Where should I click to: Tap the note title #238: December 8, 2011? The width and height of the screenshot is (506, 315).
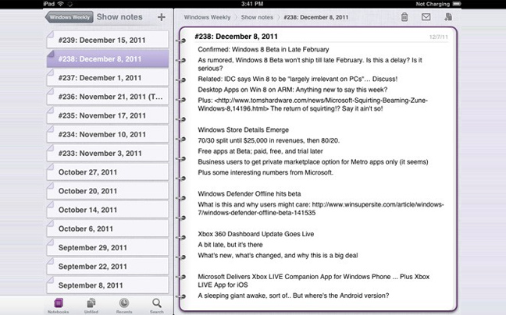[236, 37]
